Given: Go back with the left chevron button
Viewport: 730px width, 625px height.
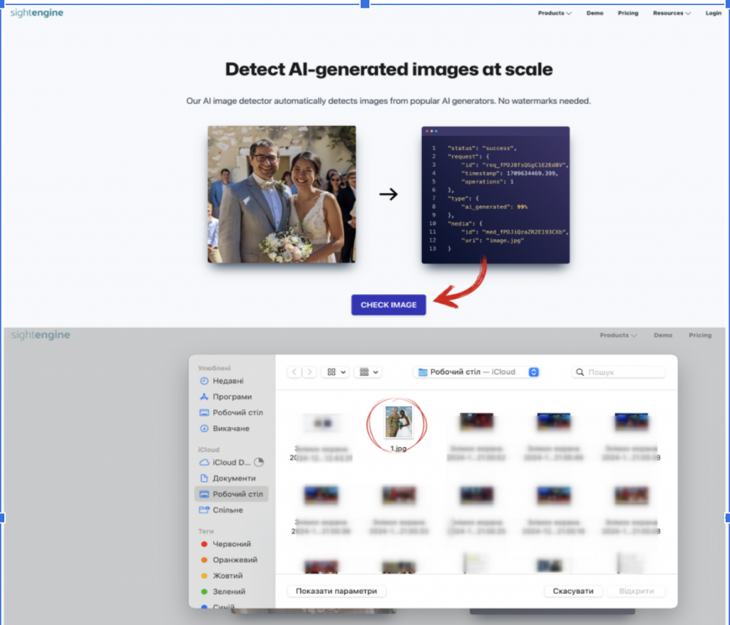Looking at the screenshot, I should (294, 372).
